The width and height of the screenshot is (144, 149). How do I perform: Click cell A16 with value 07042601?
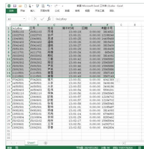[x=20, y=80]
